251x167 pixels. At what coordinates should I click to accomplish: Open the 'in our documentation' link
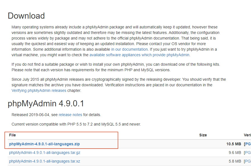pos(129,49)
